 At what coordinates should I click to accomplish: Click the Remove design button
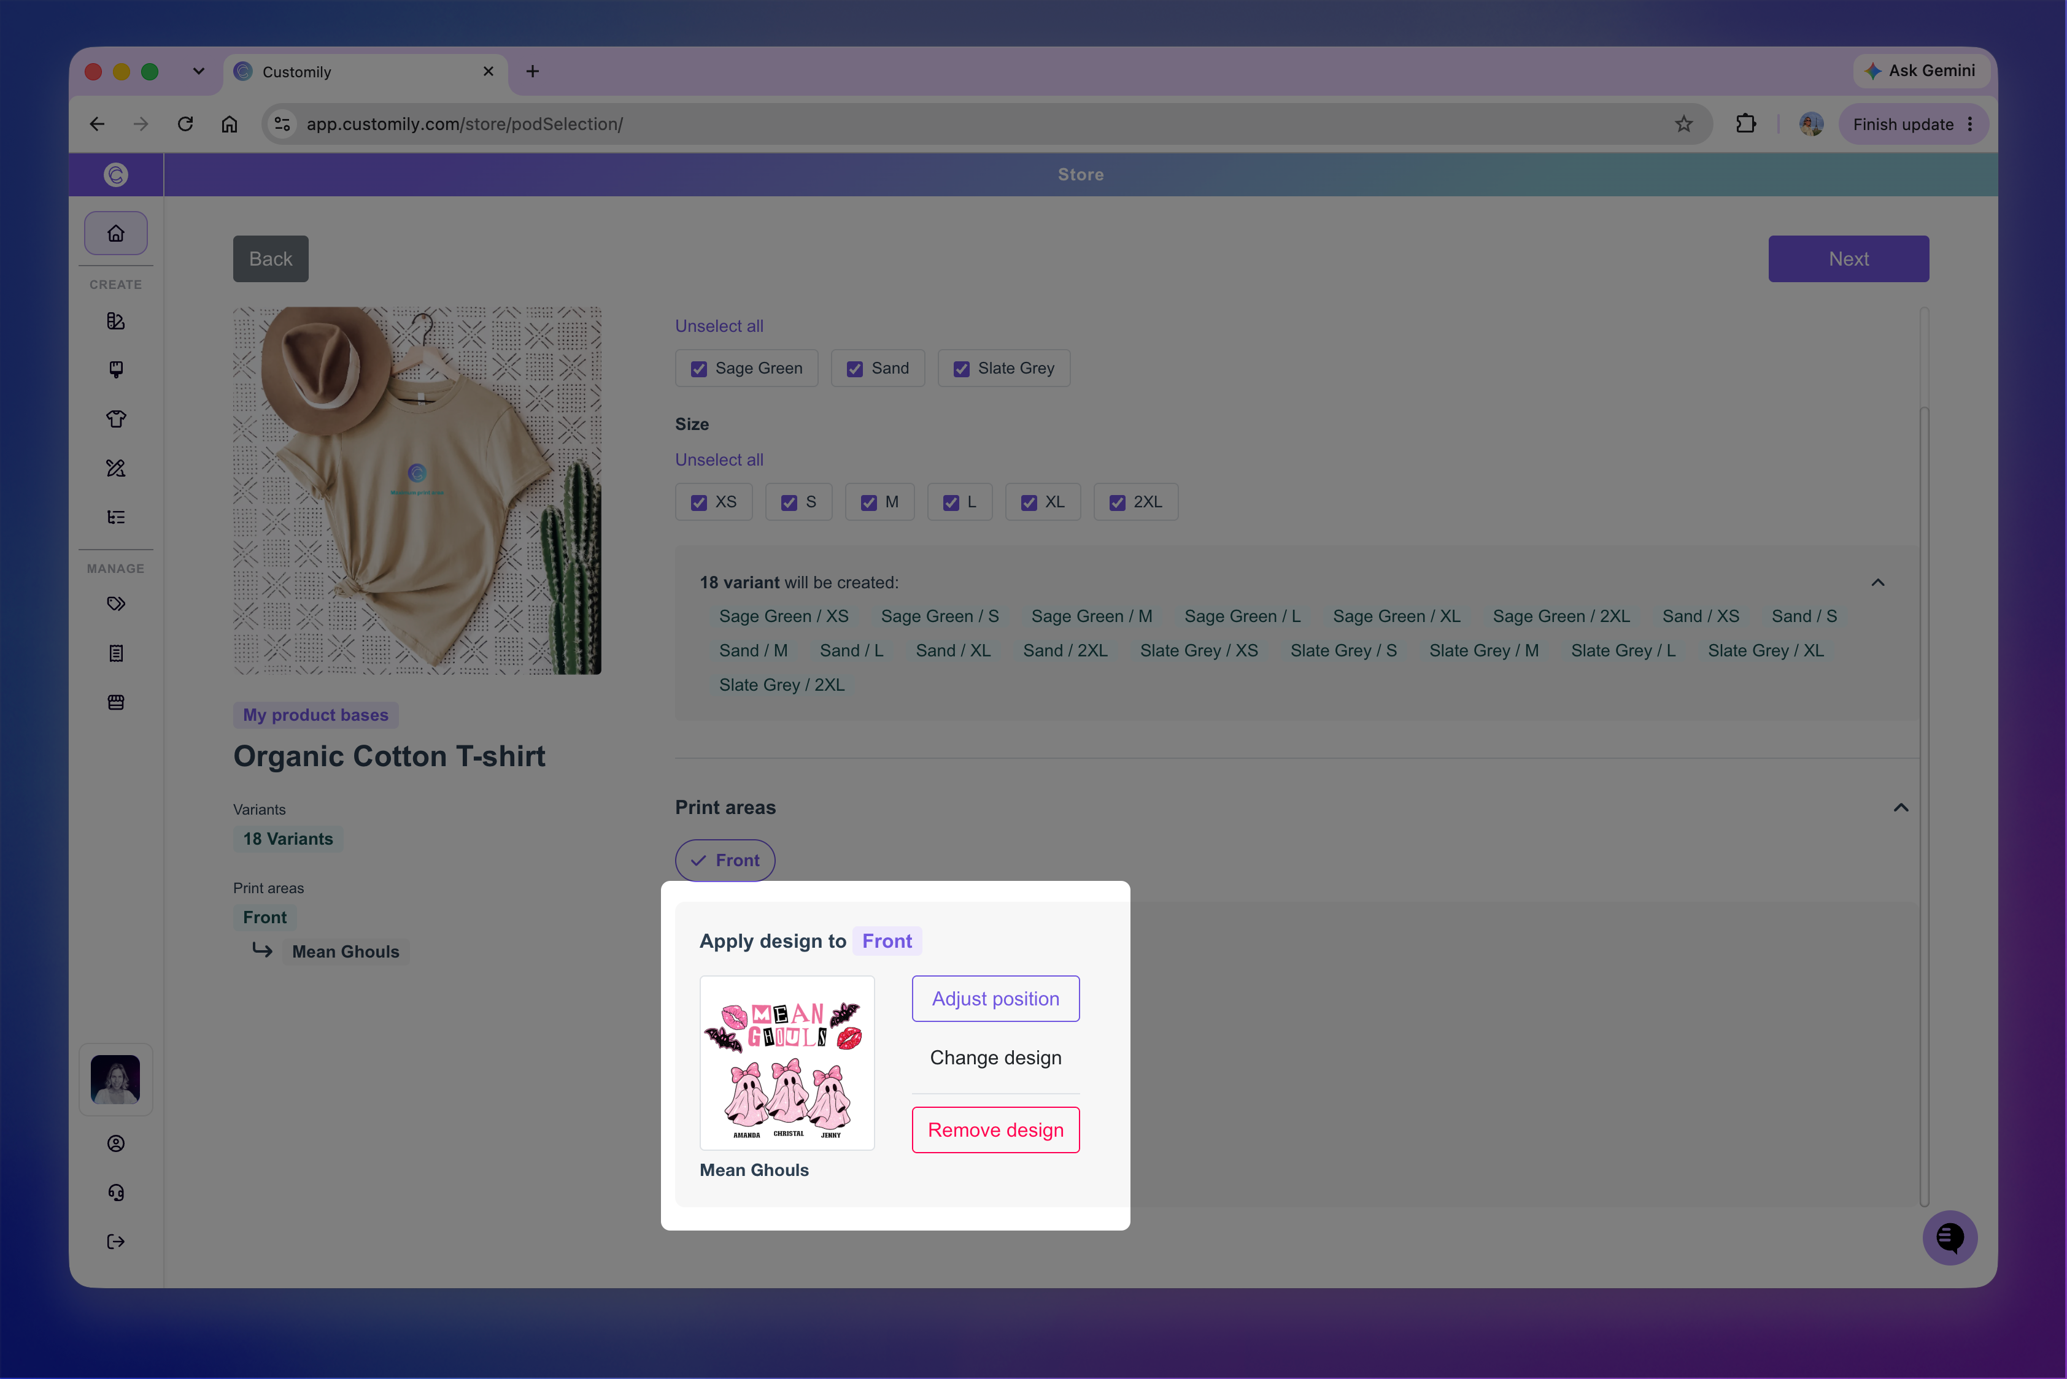[995, 1129]
